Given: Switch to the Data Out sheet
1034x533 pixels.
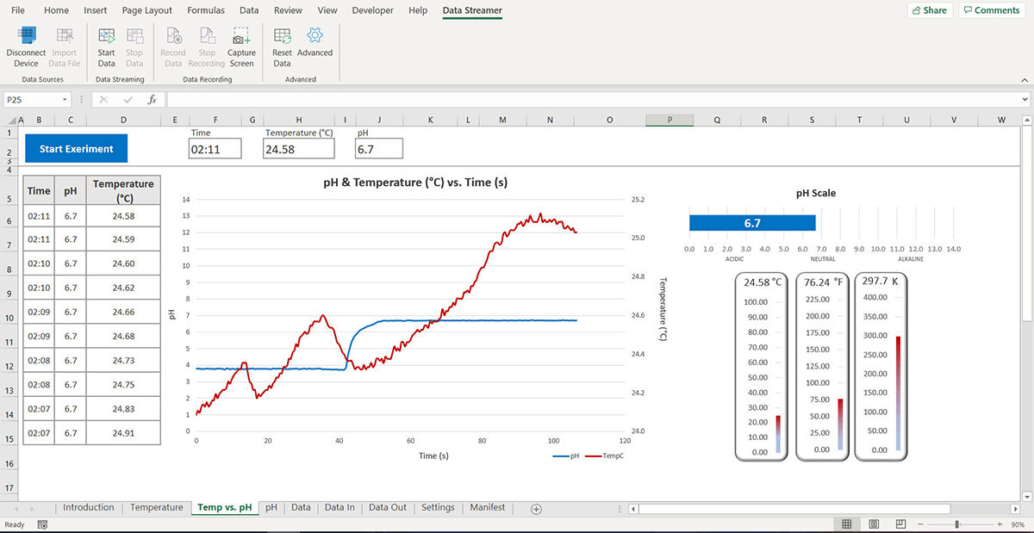Looking at the screenshot, I should pyautogui.click(x=388, y=508).
